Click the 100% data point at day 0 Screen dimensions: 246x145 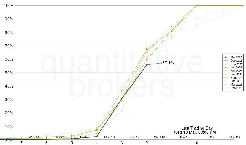pos(197,5)
